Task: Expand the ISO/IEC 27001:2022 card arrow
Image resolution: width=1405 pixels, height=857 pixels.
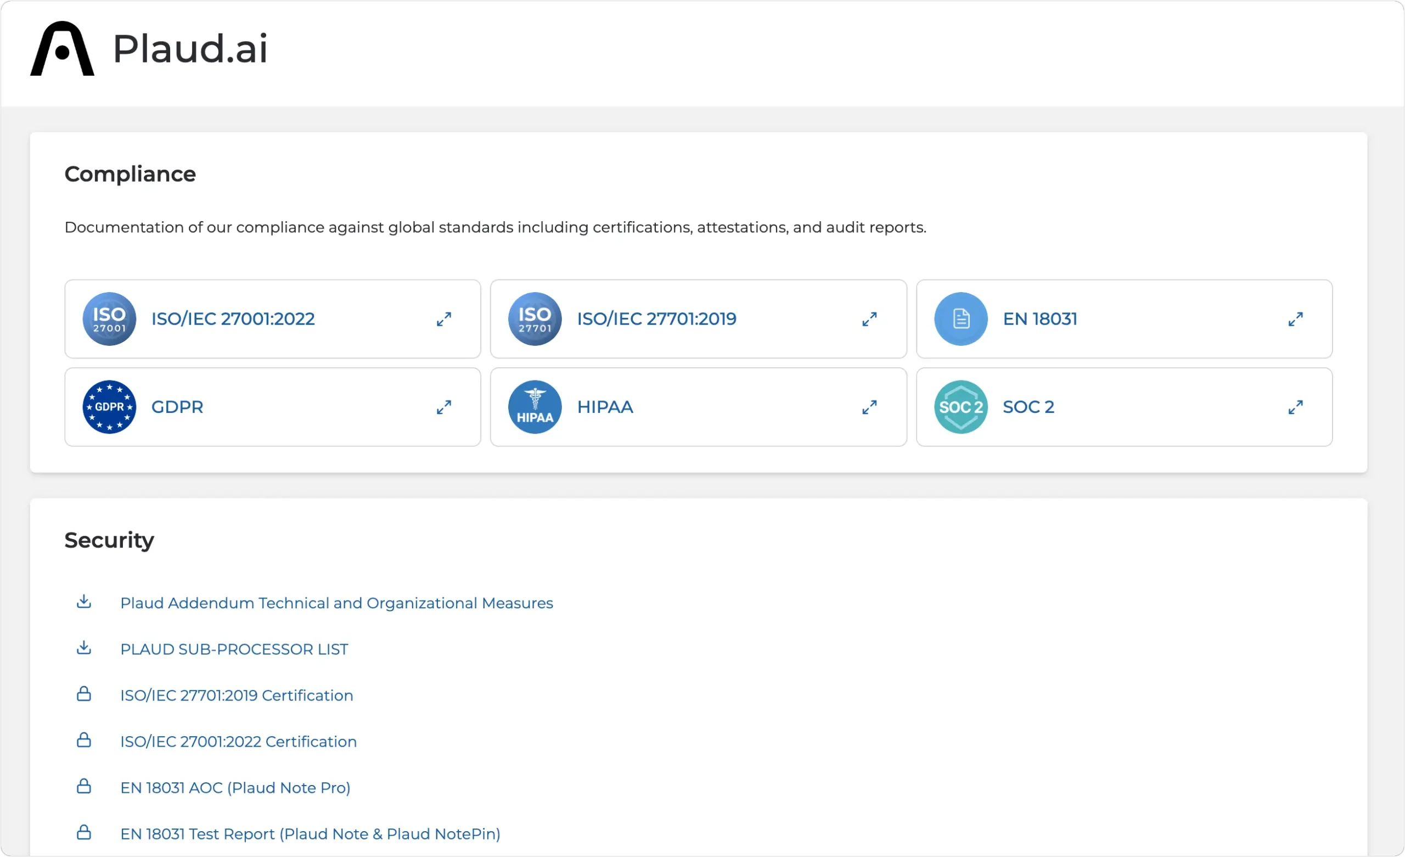Action: click(443, 319)
